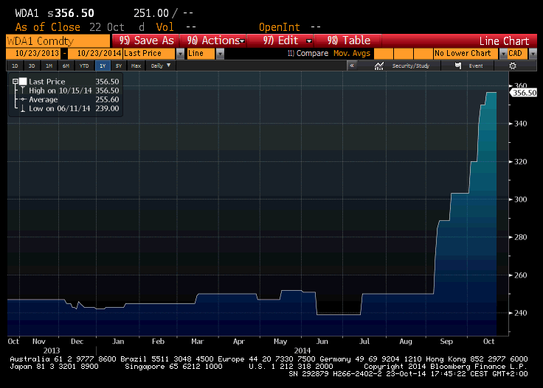Select the 1Y time range
543x388 pixels.
(103, 66)
